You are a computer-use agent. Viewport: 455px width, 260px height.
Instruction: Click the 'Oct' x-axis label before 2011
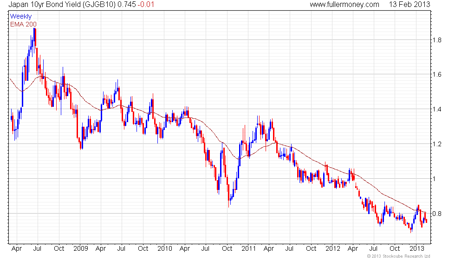(x=227, y=249)
